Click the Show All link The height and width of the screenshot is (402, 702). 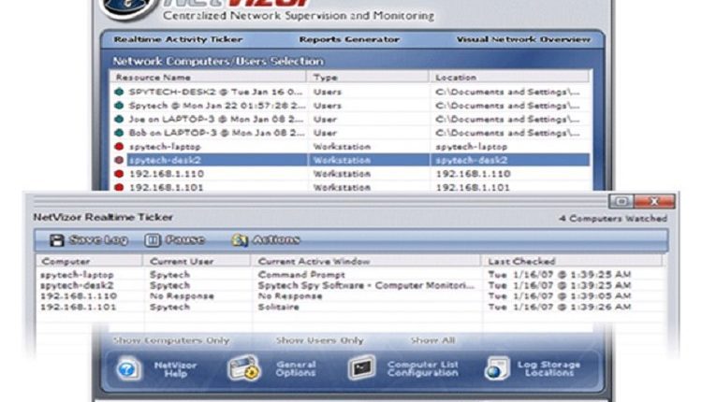point(433,340)
